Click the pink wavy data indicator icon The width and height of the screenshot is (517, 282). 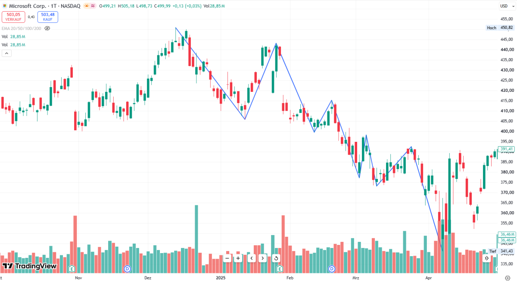tap(93, 6)
